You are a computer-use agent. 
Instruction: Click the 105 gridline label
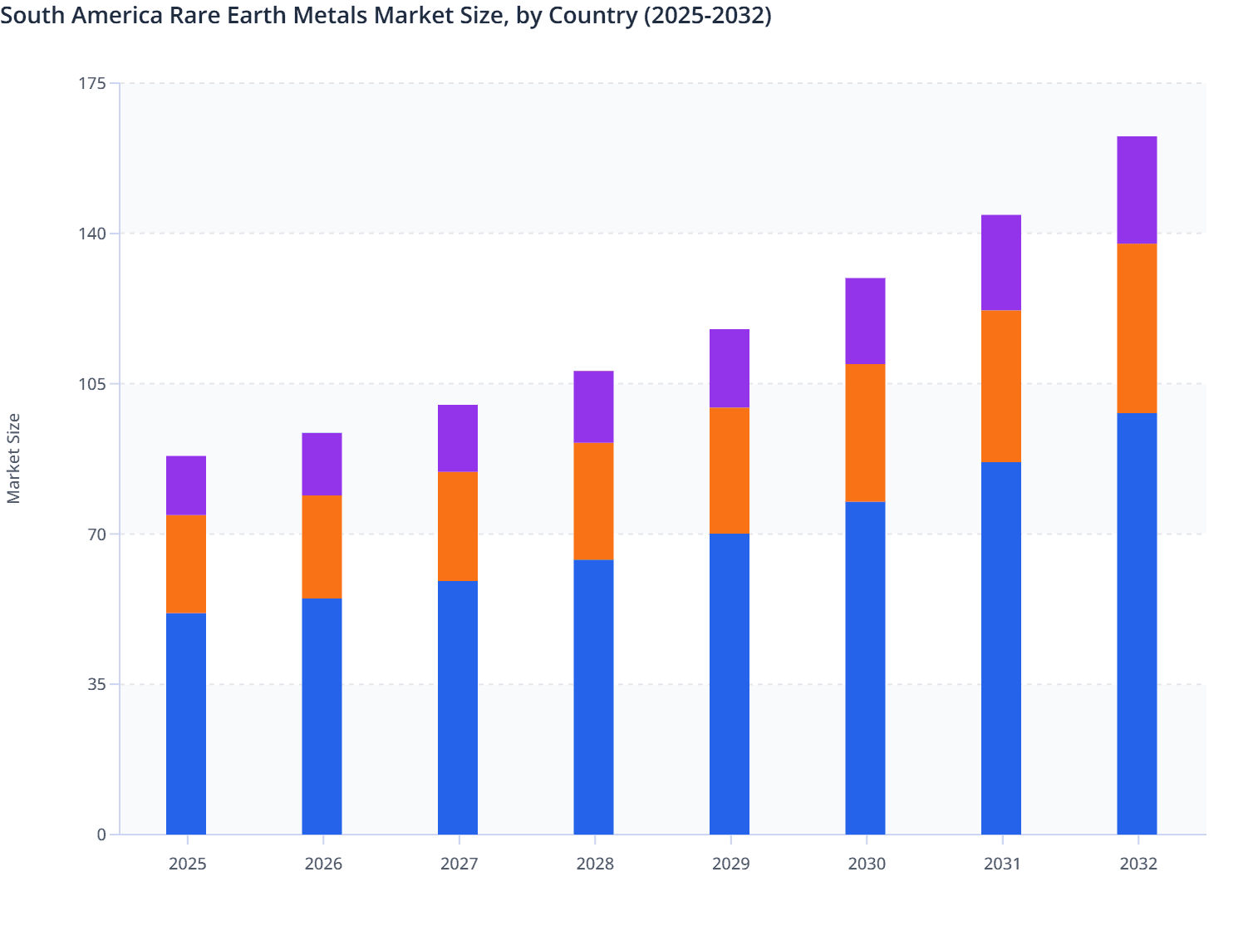[x=94, y=382]
